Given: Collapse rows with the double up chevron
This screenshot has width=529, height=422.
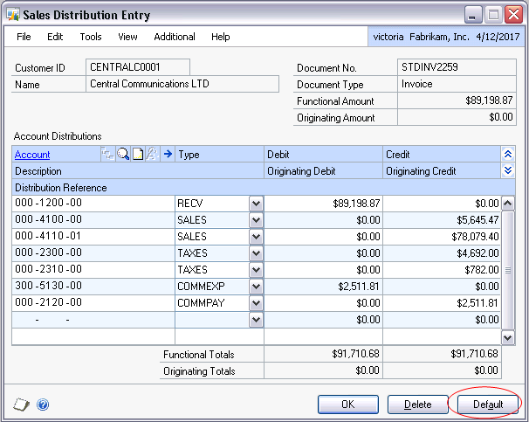Looking at the screenshot, I should click(x=508, y=155).
